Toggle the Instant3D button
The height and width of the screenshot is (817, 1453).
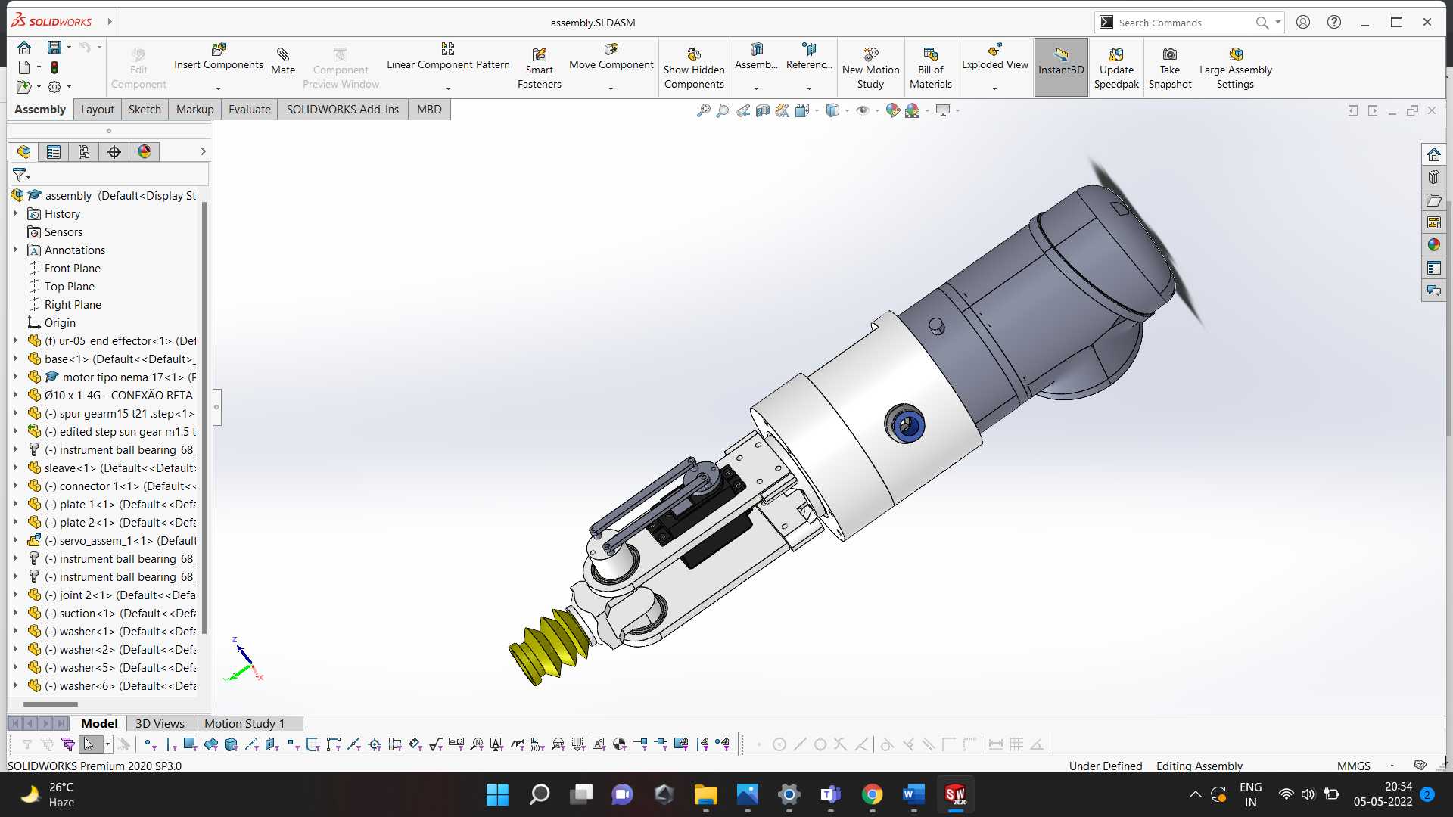click(1061, 67)
